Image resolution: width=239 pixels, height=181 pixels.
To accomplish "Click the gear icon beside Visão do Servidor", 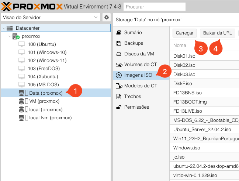I will click(x=107, y=17).
